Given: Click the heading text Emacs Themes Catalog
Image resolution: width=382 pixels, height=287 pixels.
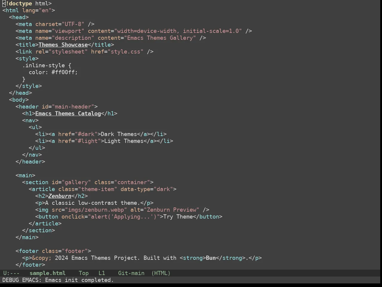Looking at the screenshot, I should pos(68,114).
